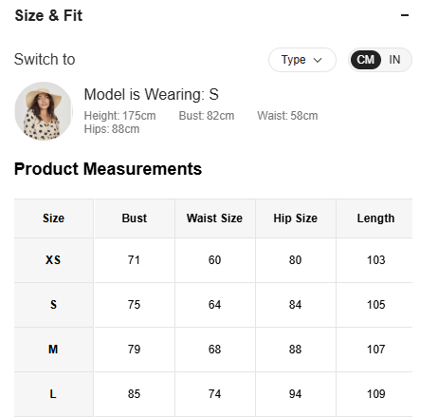Click the Length column header

point(375,218)
